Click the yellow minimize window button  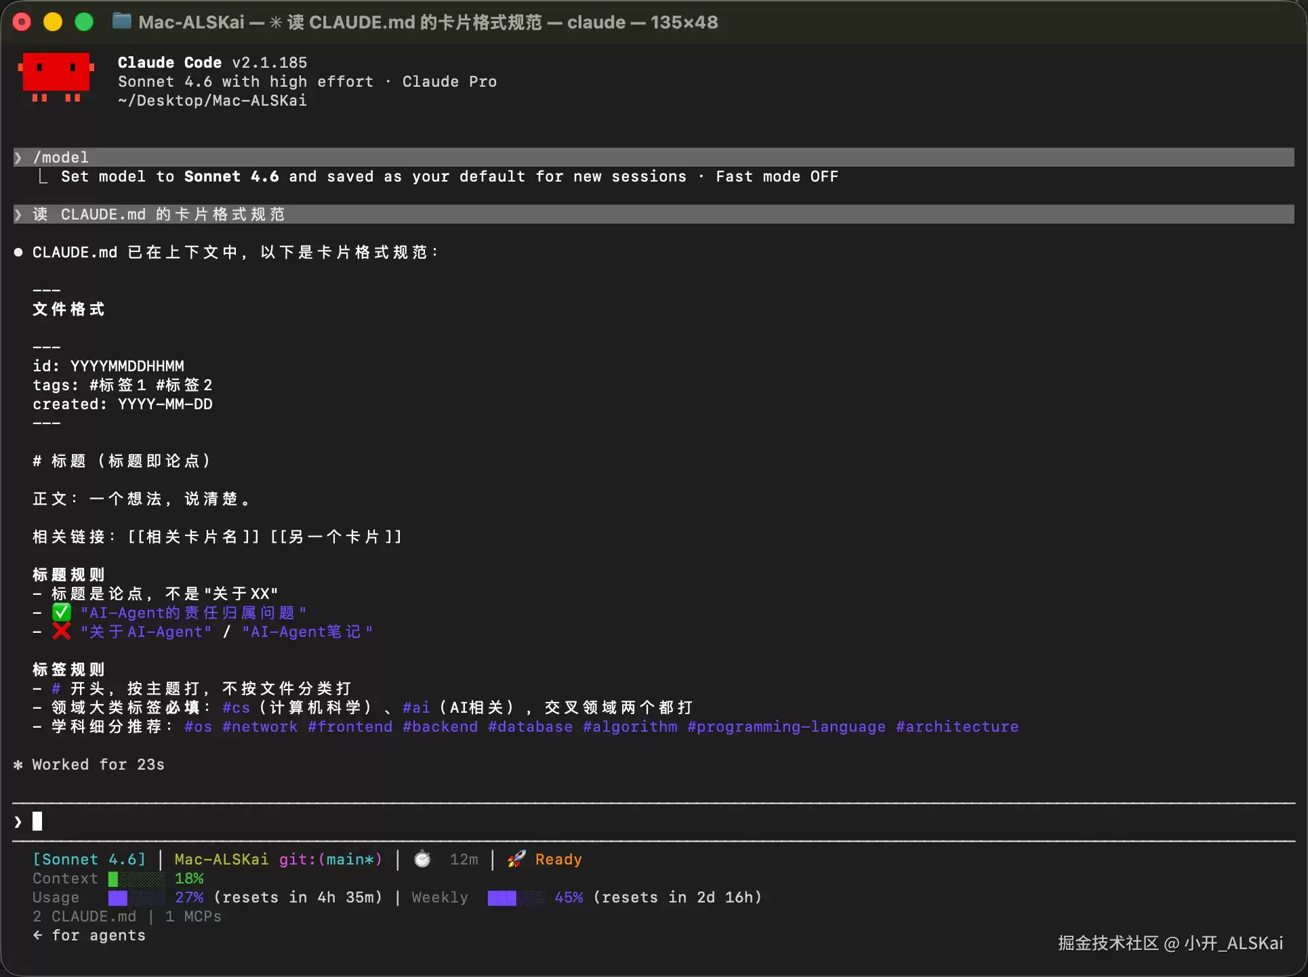(x=53, y=22)
